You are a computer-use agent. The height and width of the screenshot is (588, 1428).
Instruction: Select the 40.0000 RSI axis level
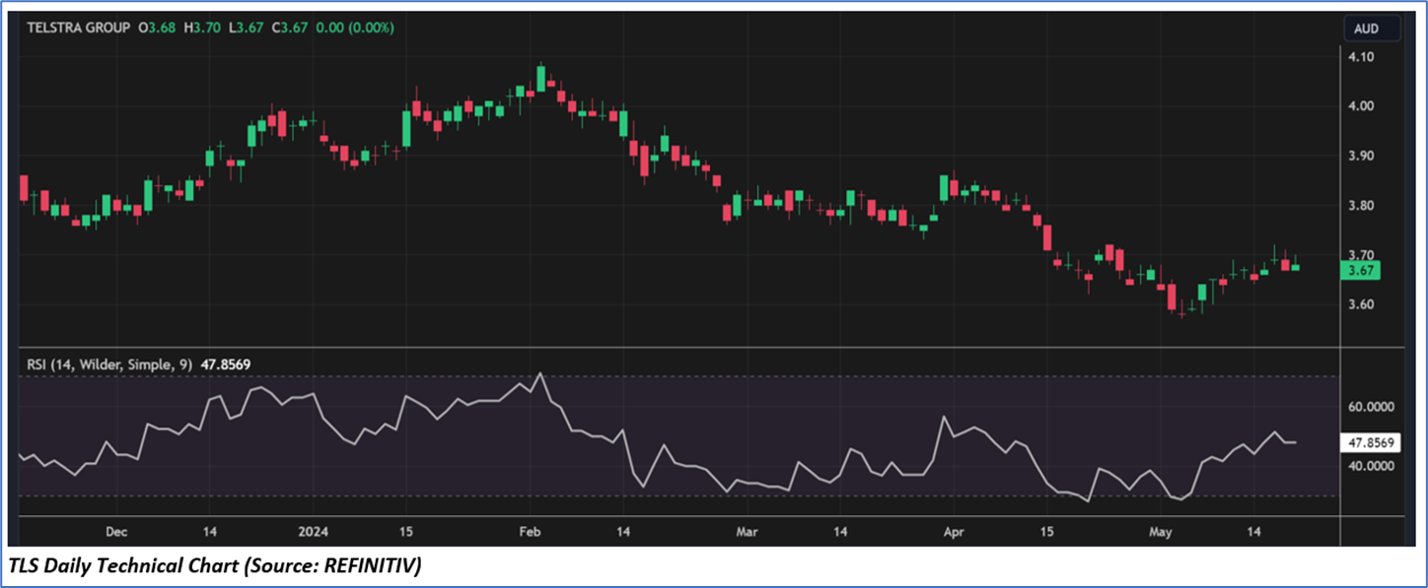coord(1371,466)
